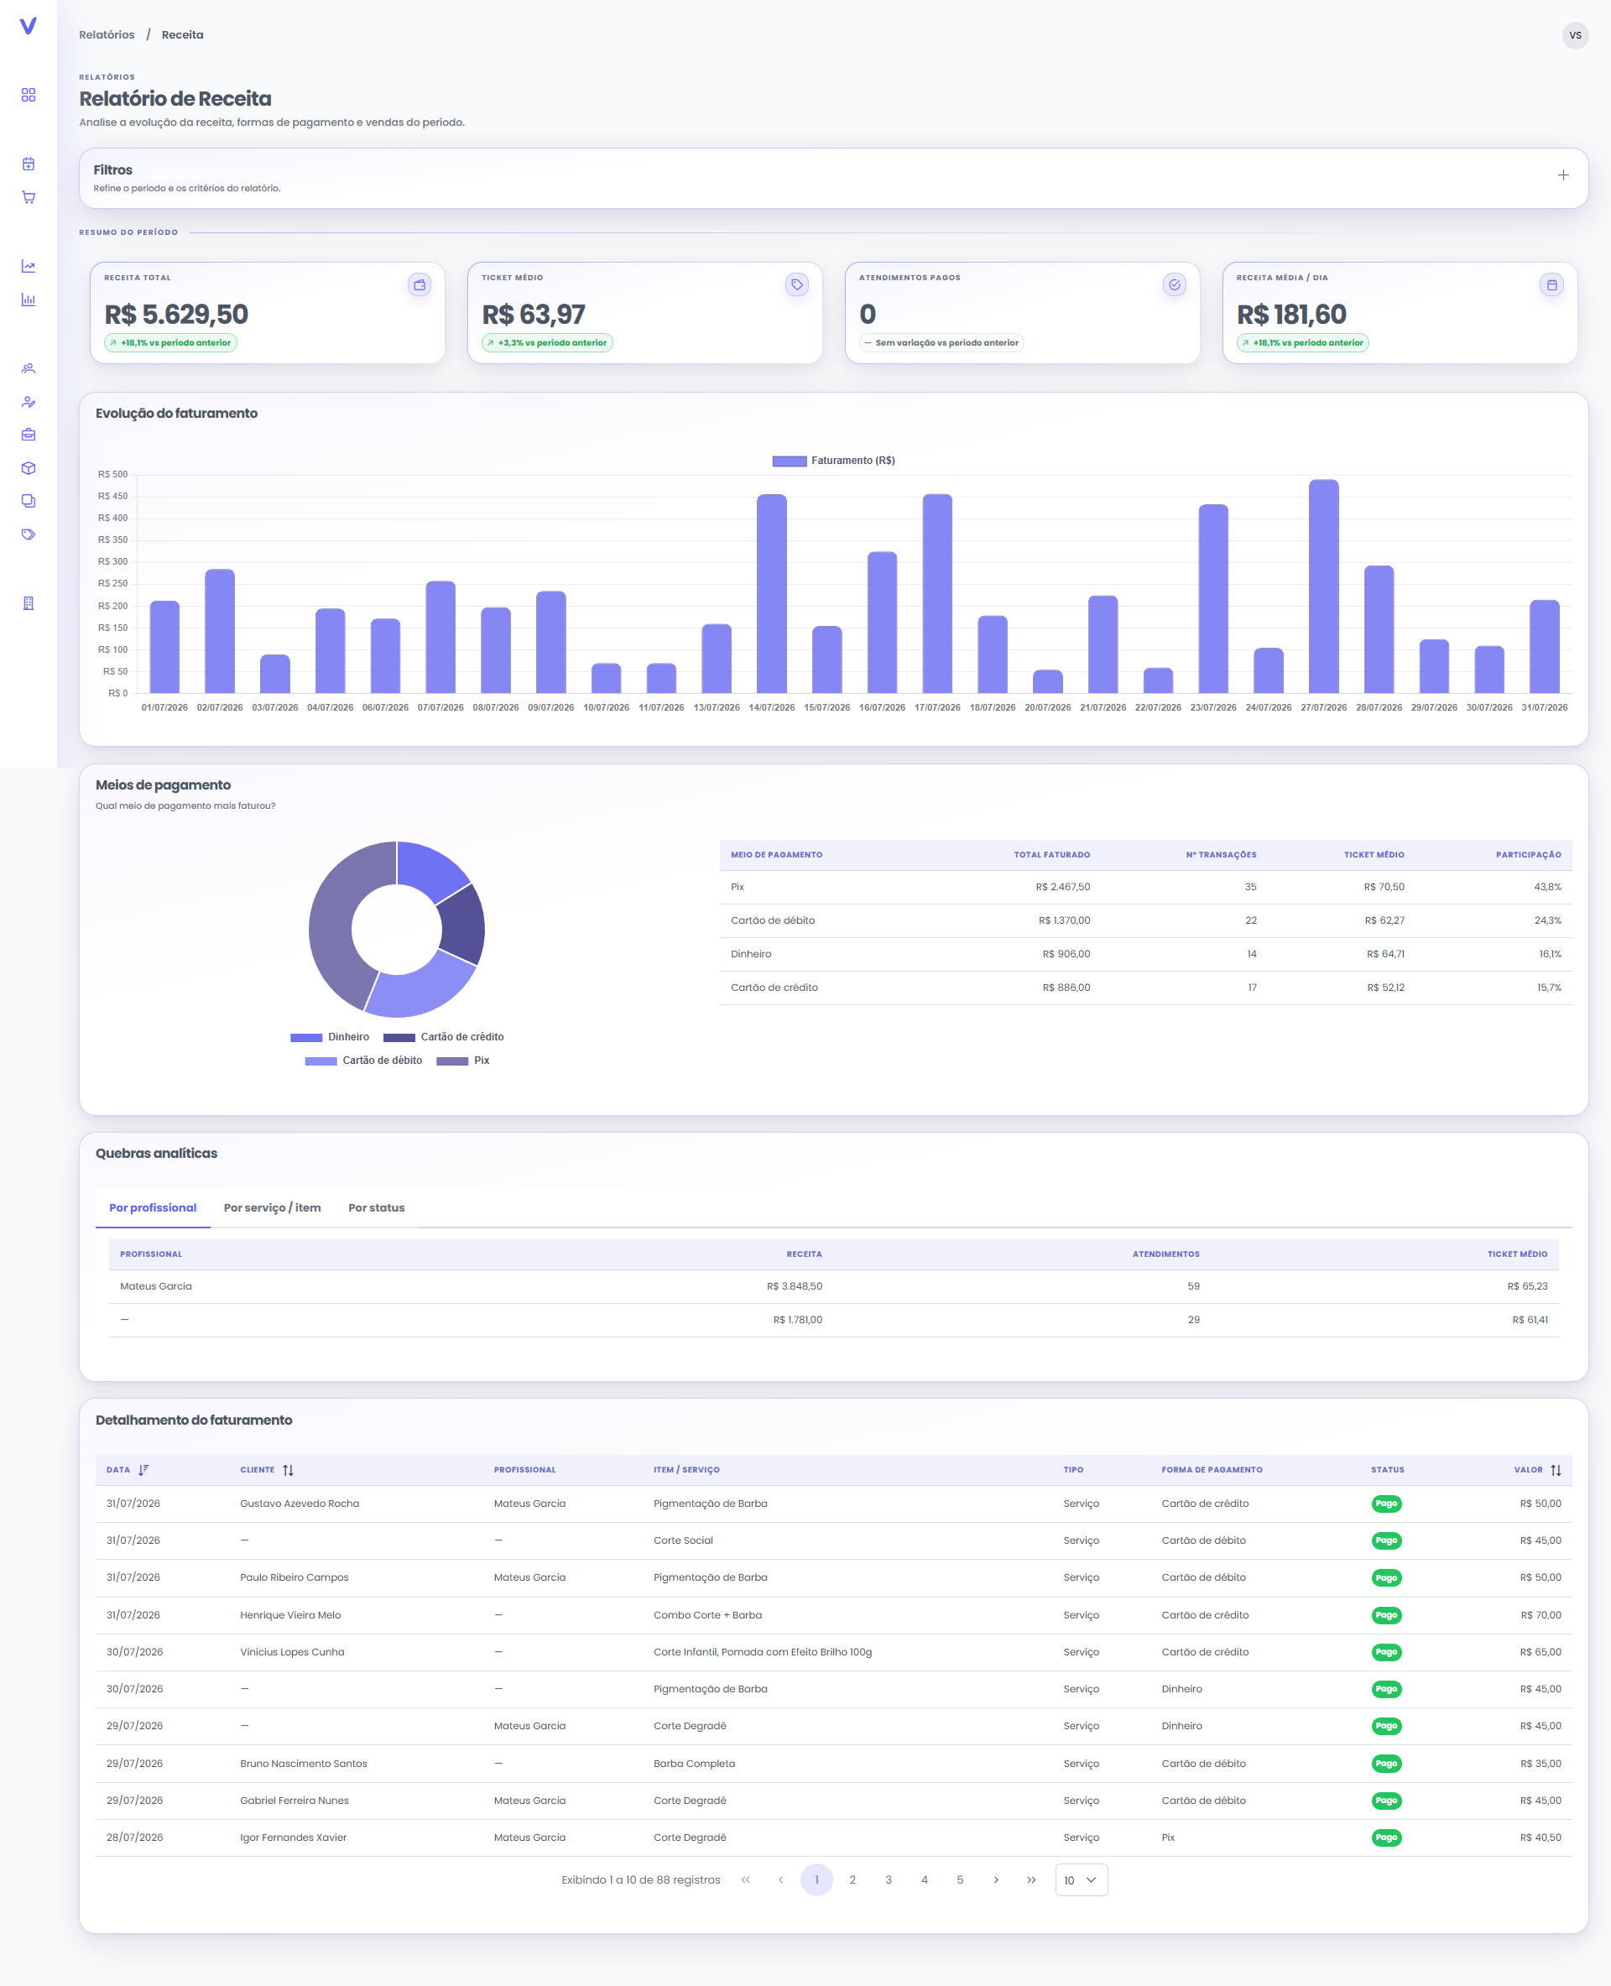The height and width of the screenshot is (1986, 1611).
Task: Open the user-edit professionals sidebar icon
Action: (x=29, y=402)
